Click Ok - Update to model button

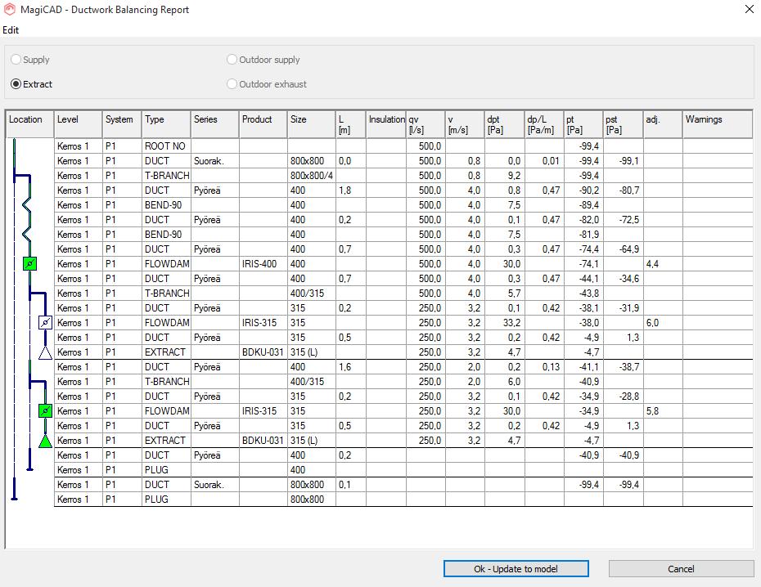pyautogui.click(x=516, y=568)
